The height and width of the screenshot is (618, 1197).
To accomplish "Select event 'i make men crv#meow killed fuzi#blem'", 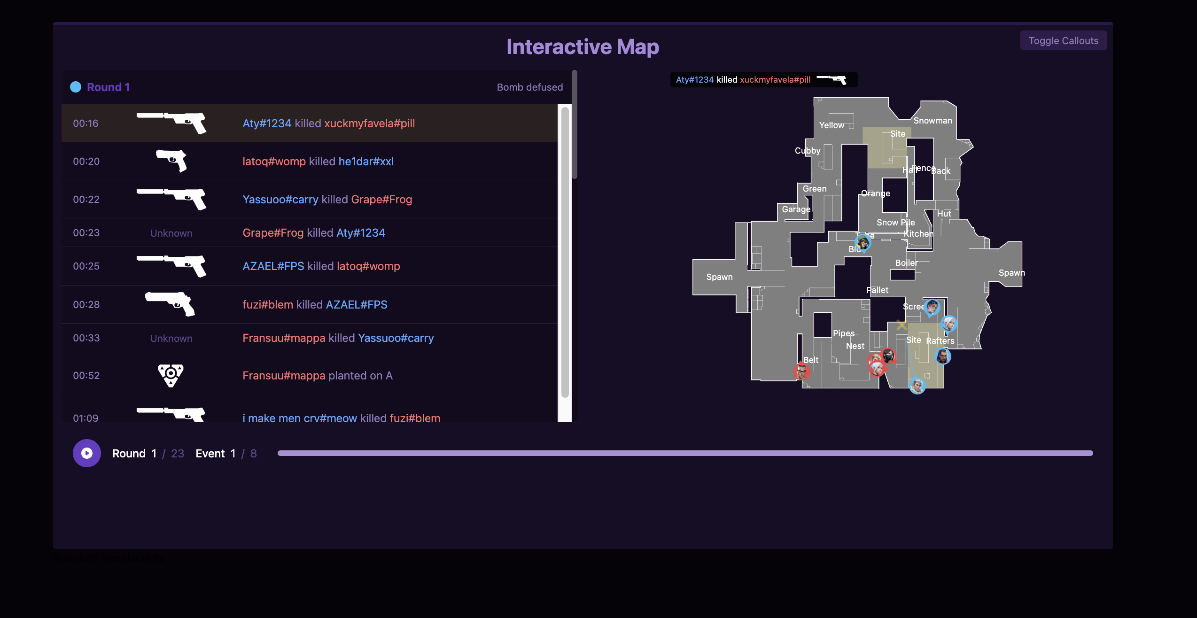I will (310, 411).
